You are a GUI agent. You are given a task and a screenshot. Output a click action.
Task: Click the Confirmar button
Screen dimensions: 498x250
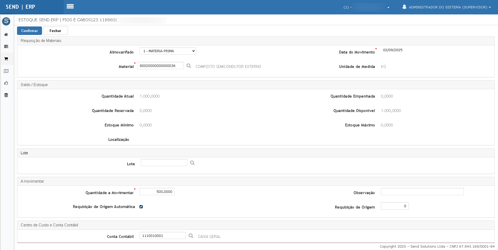pos(29,31)
